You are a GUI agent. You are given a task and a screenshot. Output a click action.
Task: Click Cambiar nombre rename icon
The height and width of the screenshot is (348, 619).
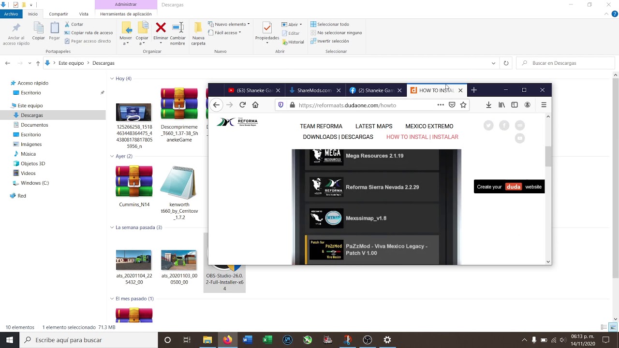pyautogui.click(x=177, y=28)
